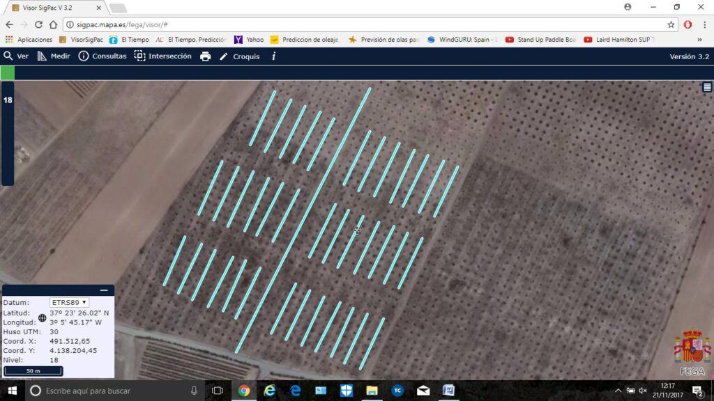Click the globe icon in coordinates panel
Viewport: 714px width, 401px height.
(x=43, y=317)
